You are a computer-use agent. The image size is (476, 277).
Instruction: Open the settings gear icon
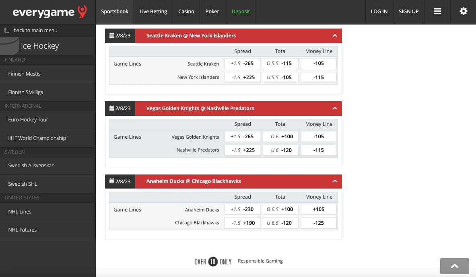coord(463,11)
